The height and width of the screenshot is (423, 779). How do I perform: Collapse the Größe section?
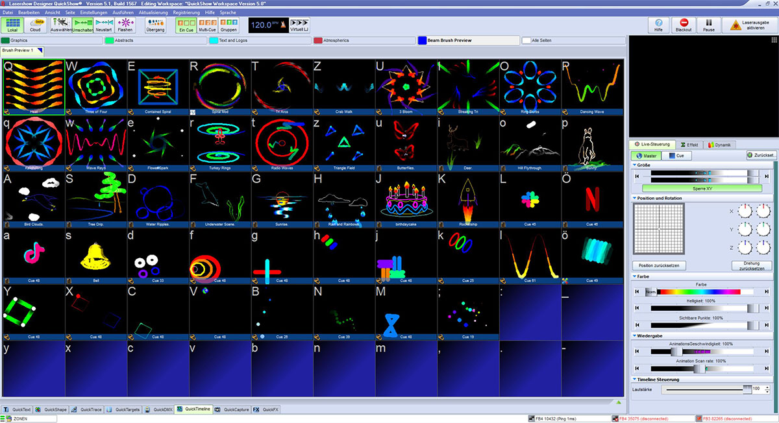pyautogui.click(x=635, y=165)
